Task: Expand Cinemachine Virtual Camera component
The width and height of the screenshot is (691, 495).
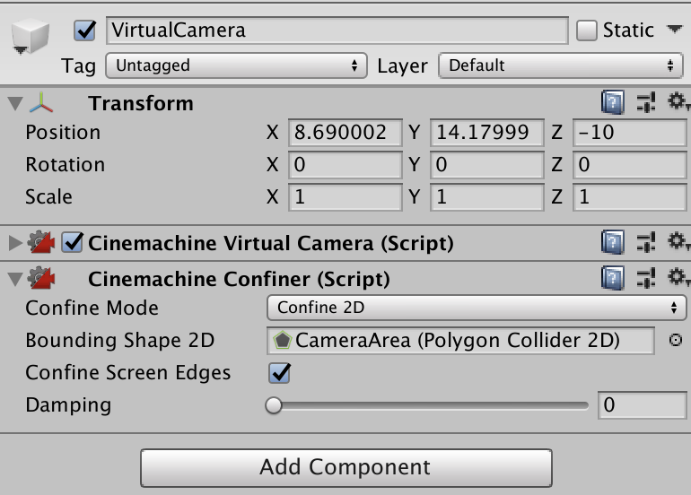Action: point(15,243)
